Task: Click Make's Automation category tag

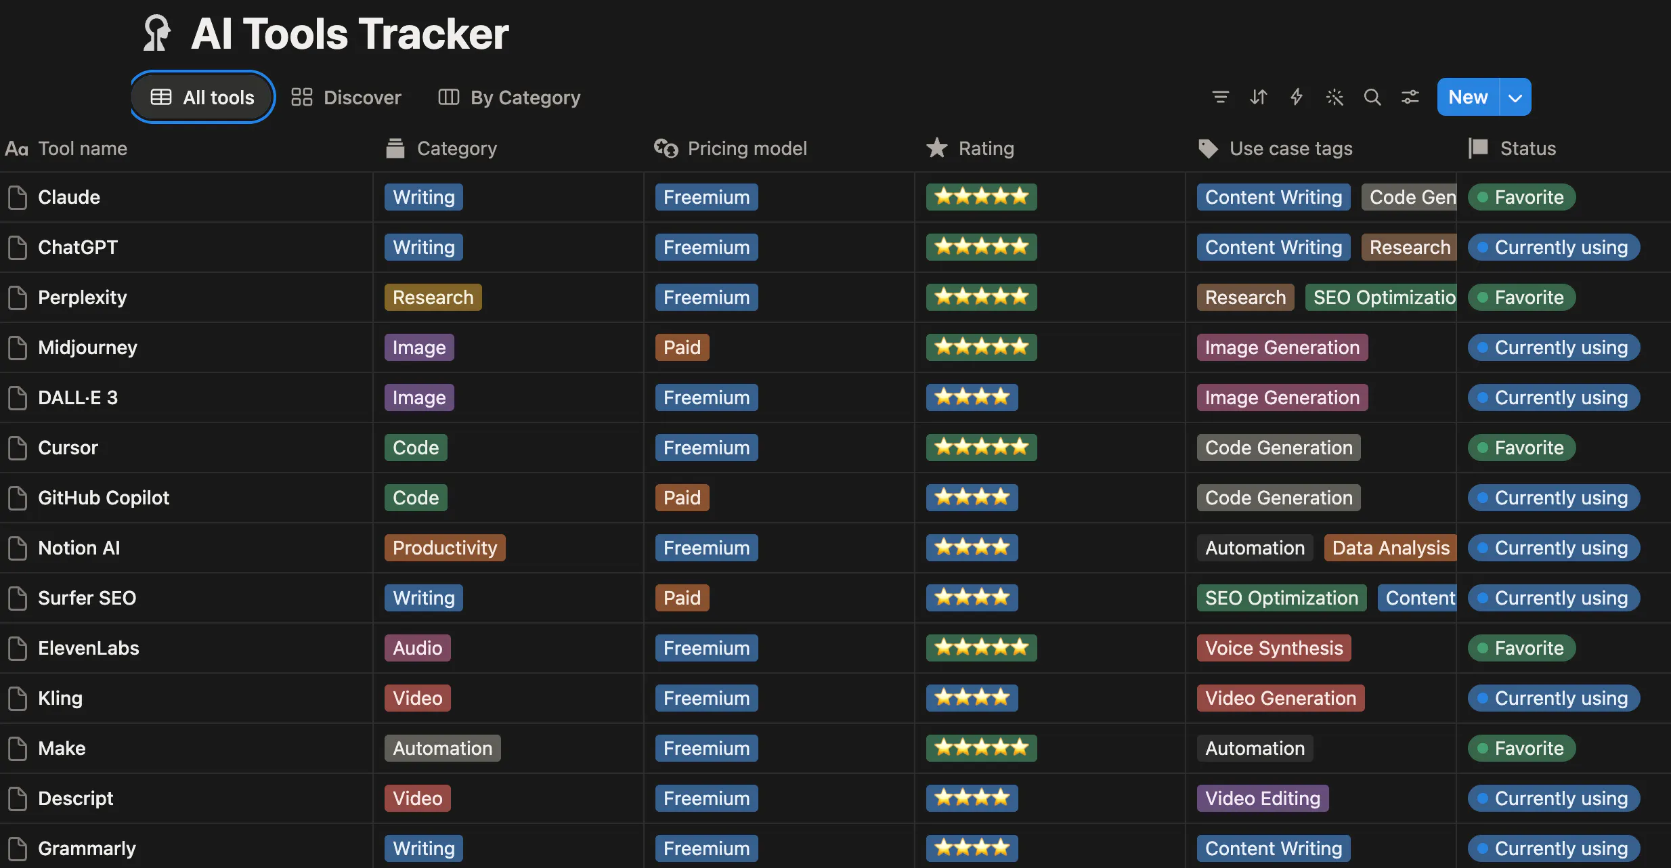Action: click(442, 748)
